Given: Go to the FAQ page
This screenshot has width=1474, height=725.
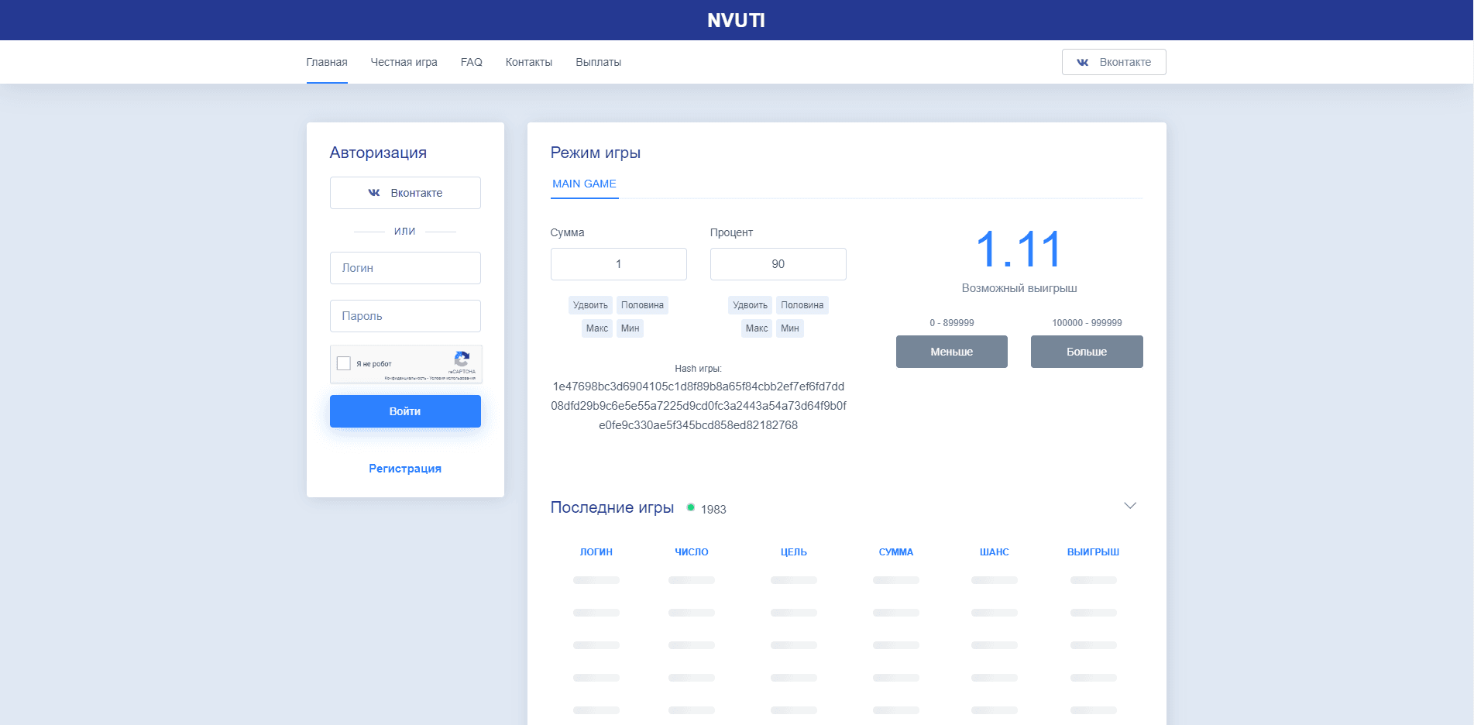Looking at the screenshot, I should [x=471, y=62].
